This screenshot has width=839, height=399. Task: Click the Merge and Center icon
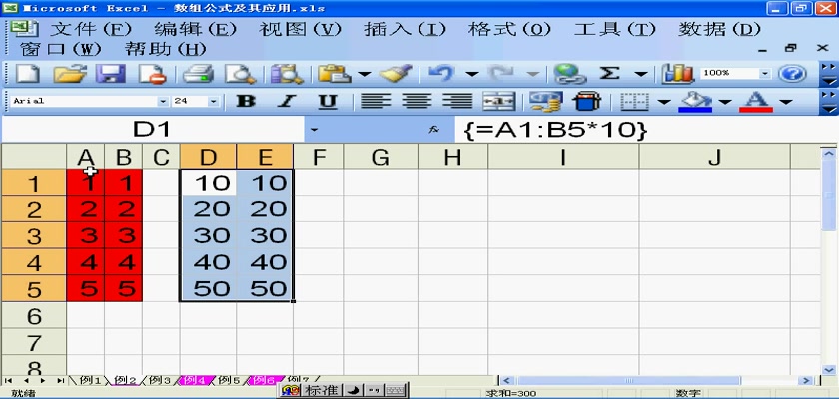point(499,102)
